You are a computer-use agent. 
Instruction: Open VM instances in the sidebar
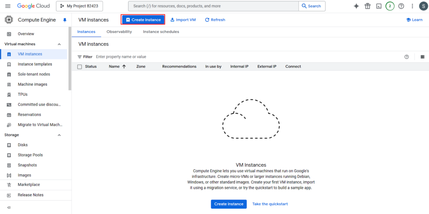point(34,54)
